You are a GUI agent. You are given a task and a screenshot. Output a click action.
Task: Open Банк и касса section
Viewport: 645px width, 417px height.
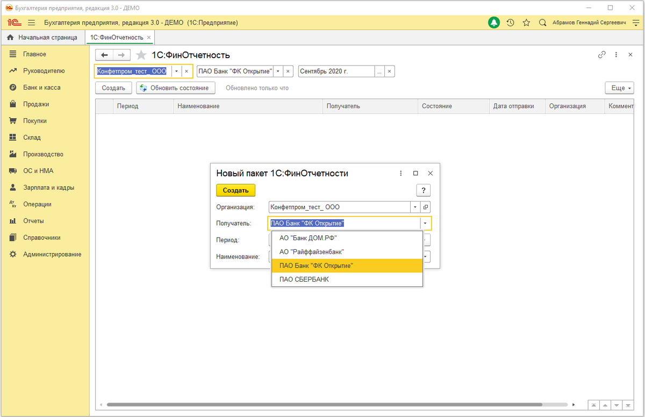45,88
